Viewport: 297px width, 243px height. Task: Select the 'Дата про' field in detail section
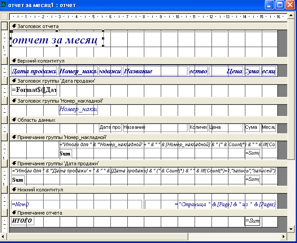click(110, 127)
